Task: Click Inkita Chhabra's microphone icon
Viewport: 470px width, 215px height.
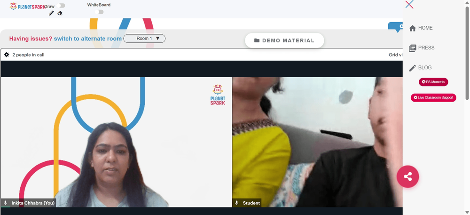Action: click(x=5, y=203)
